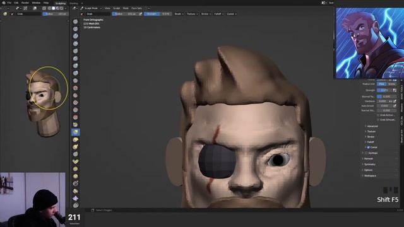404x227 pixels.
Task: Select the Smooth brush tool
Action: coord(76,88)
